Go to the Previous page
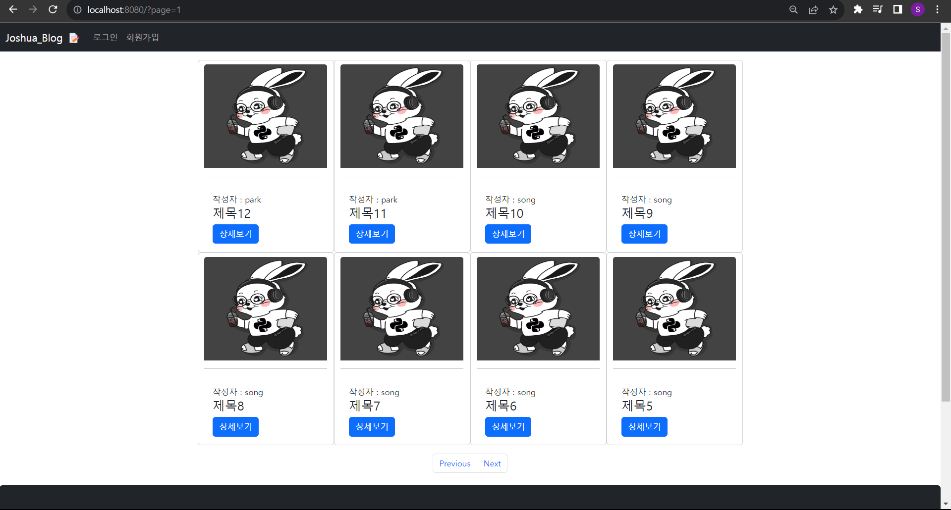Screen dimensions: 951x510 [455, 463]
